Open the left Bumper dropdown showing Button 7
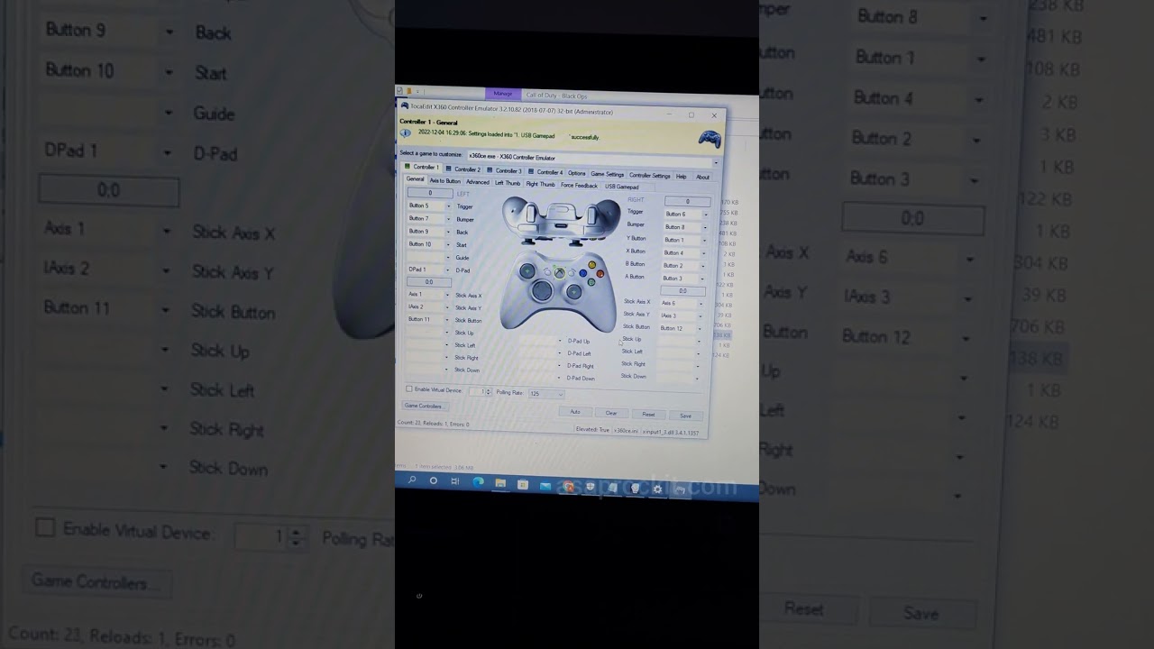Viewport: 1154px width, 649px height. (x=429, y=218)
